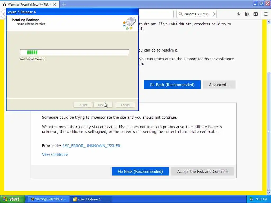Click the system tray icon beside the clock

point(251,199)
